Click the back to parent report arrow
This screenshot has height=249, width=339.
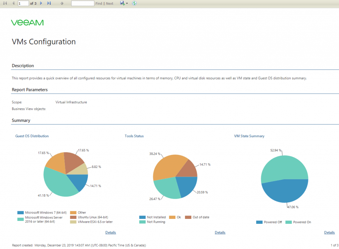point(62,3)
